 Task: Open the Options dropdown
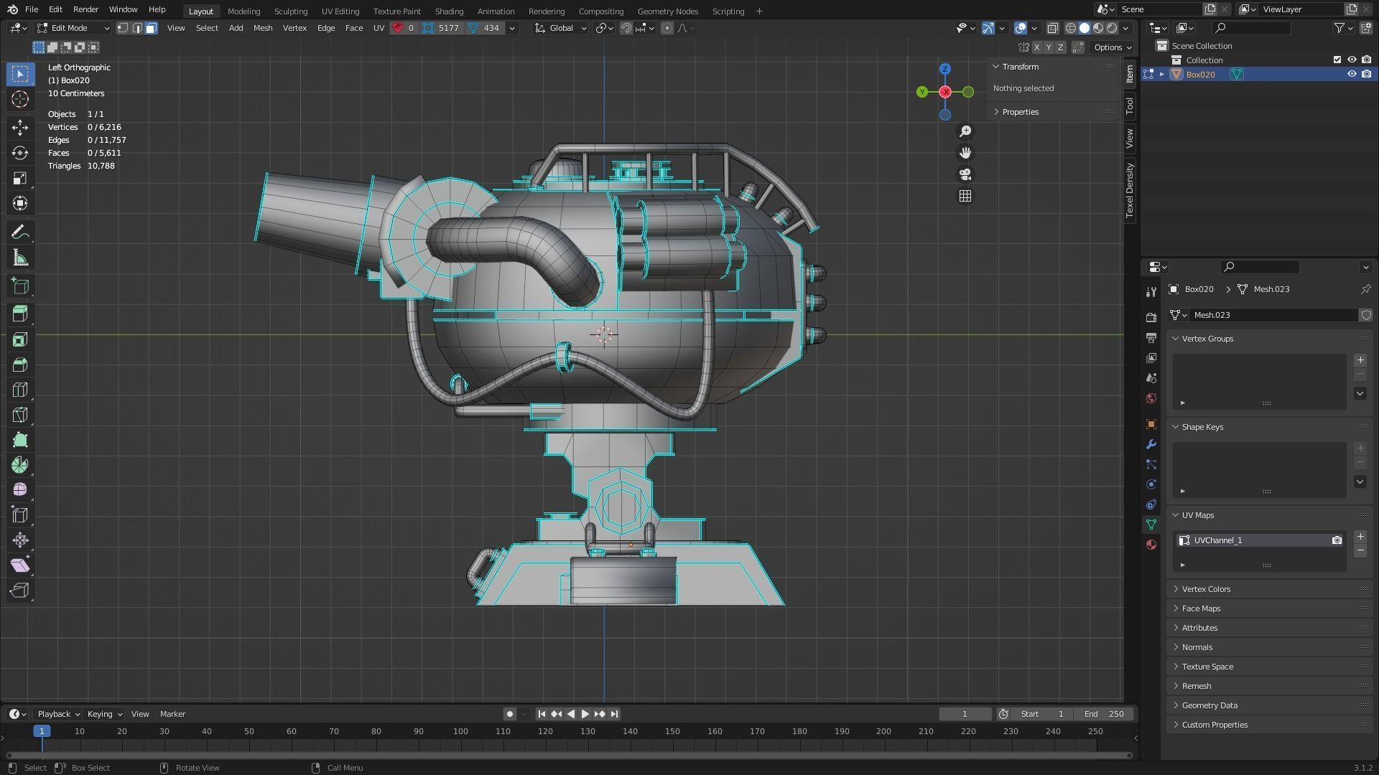(1113, 47)
